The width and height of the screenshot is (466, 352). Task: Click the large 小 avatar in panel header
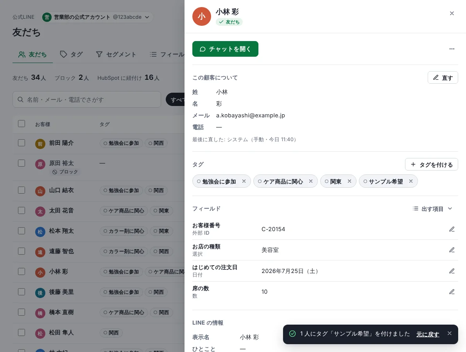click(x=201, y=16)
